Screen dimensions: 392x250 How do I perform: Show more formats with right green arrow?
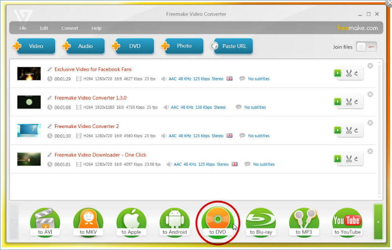378,221
